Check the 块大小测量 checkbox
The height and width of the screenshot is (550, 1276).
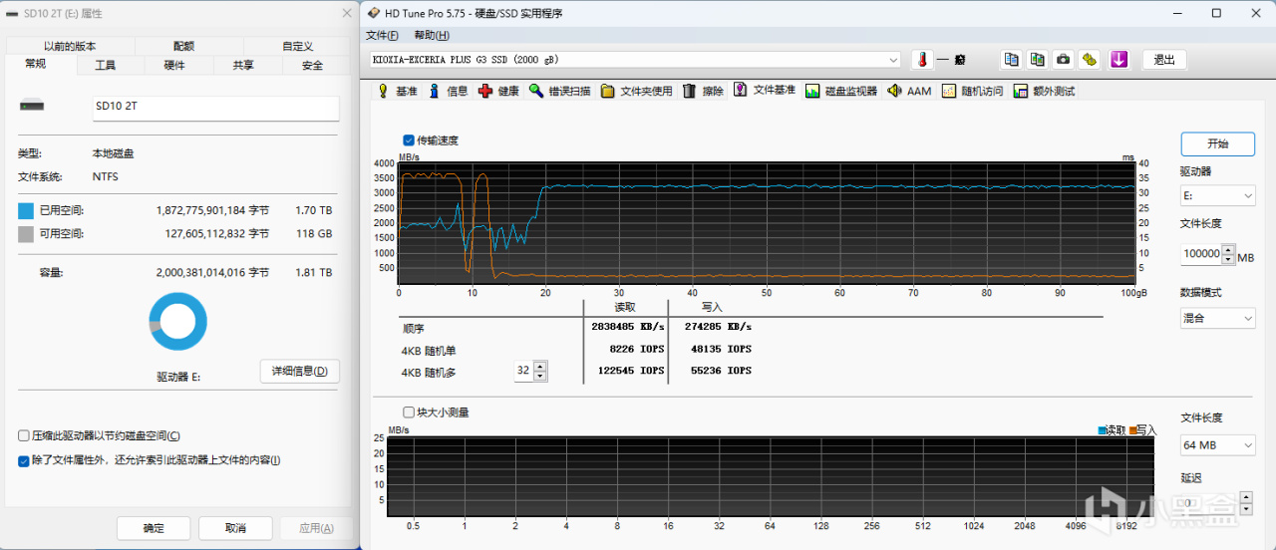409,412
